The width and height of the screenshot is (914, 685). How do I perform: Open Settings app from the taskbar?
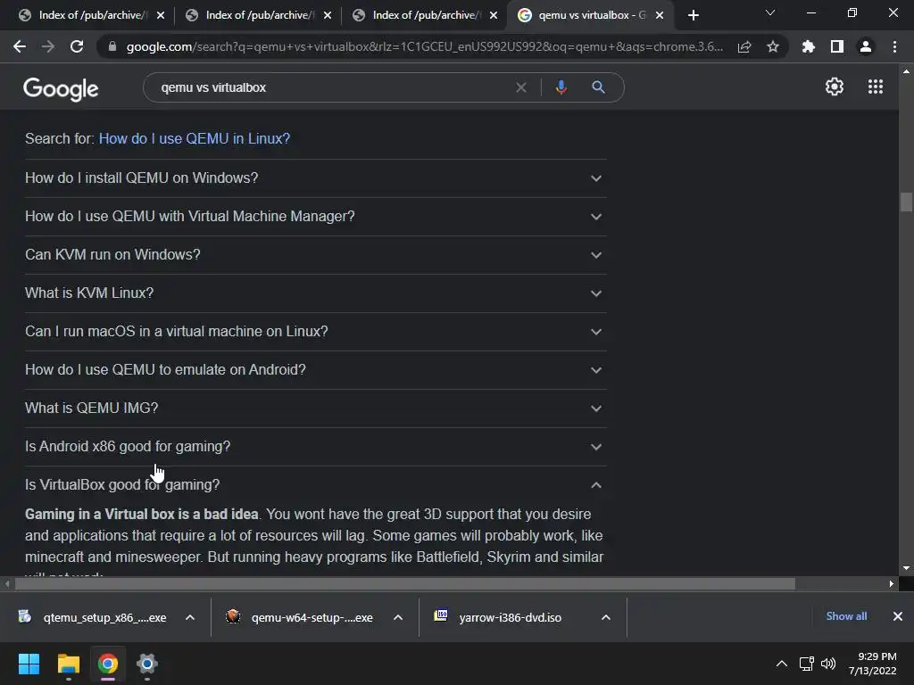click(147, 664)
